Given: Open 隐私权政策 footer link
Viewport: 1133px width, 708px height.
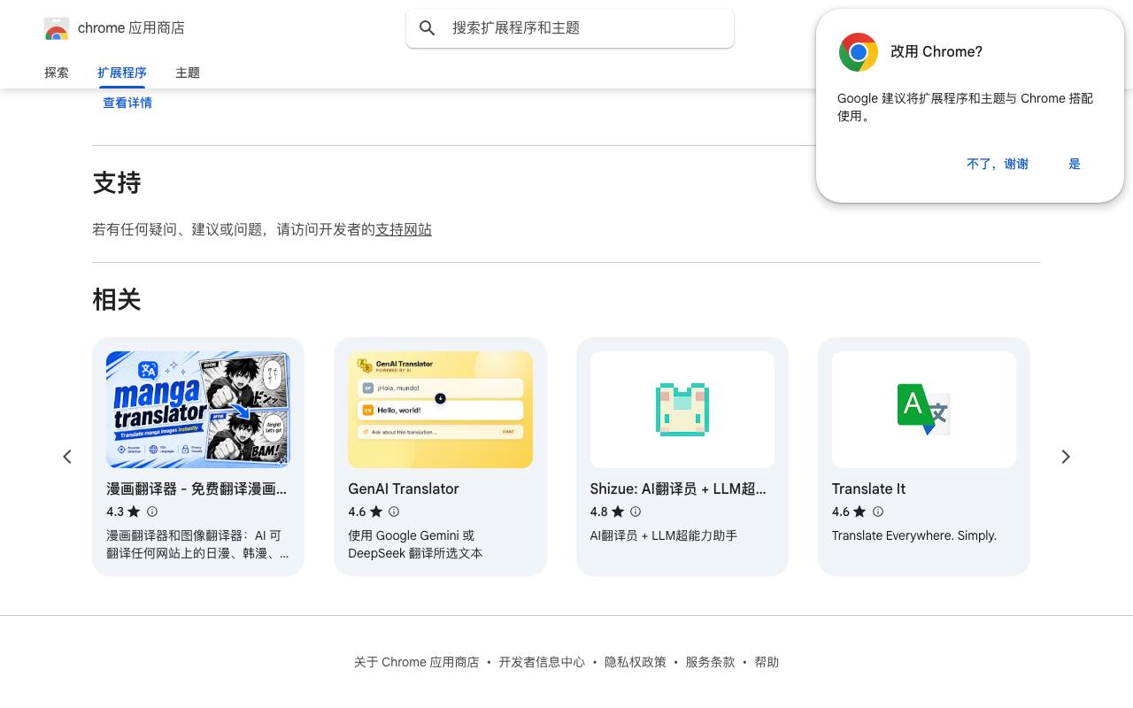Looking at the screenshot, I should click(x=636, y=662).
